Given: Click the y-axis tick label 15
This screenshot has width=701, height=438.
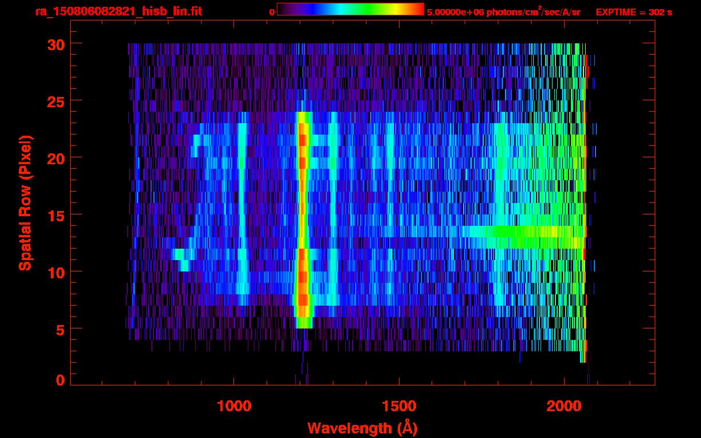Looking at the screenshot, I should point(56,215).
